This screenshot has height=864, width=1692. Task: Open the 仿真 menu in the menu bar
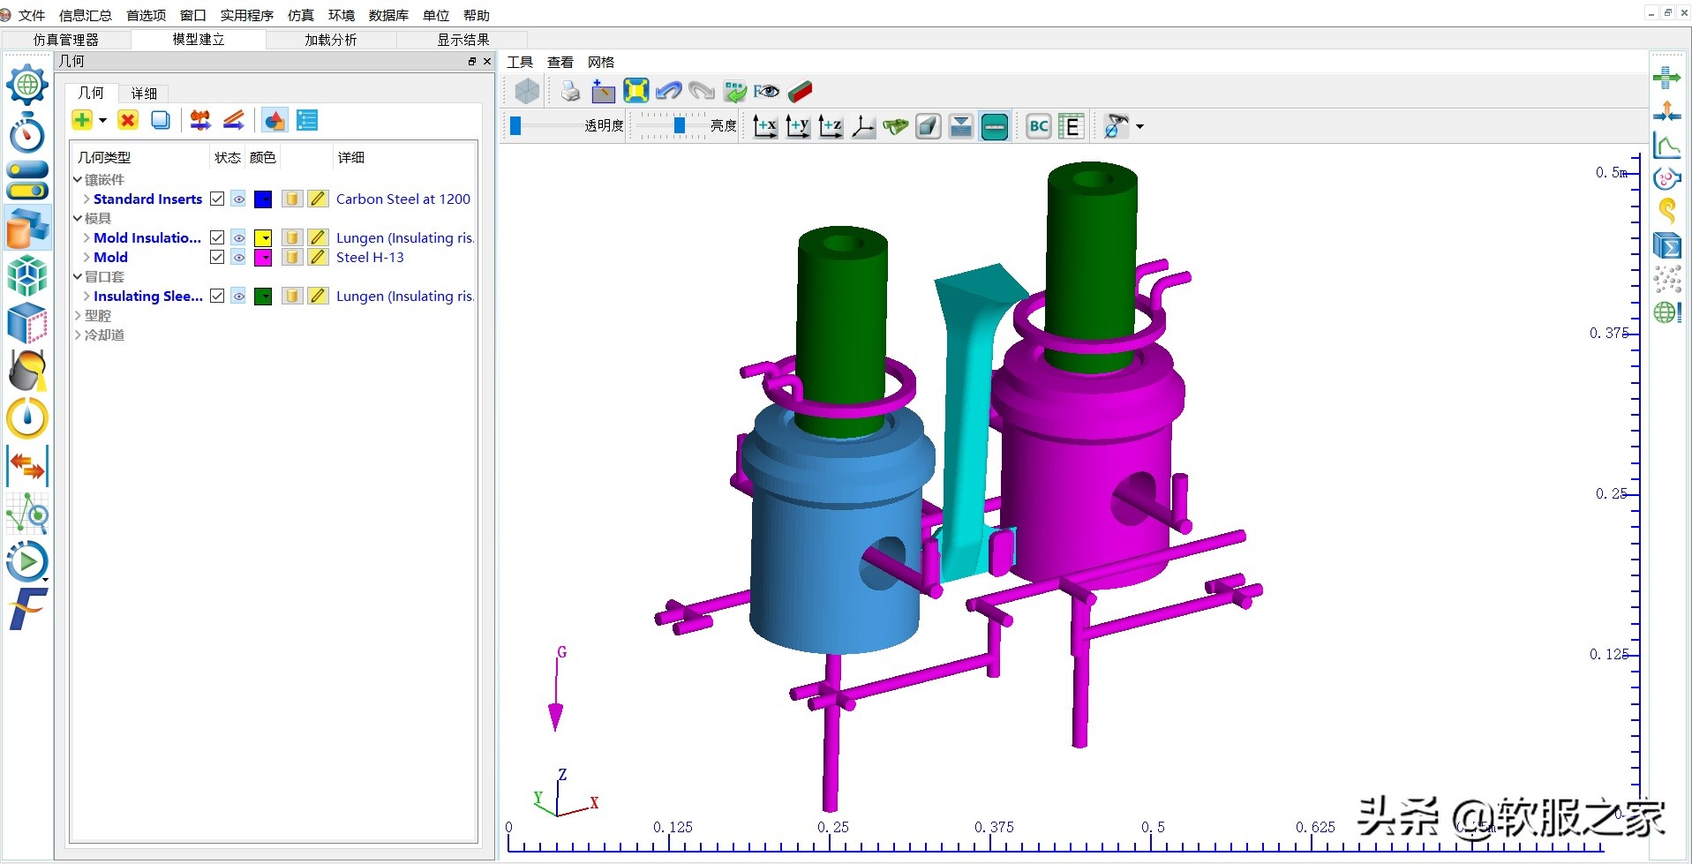tap(300, 15)
